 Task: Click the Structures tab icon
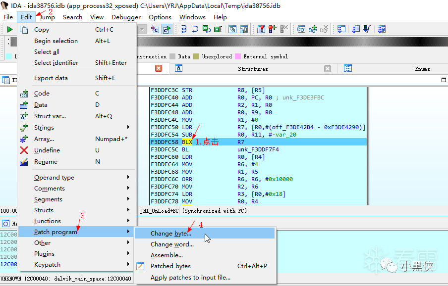coord(178,68)
